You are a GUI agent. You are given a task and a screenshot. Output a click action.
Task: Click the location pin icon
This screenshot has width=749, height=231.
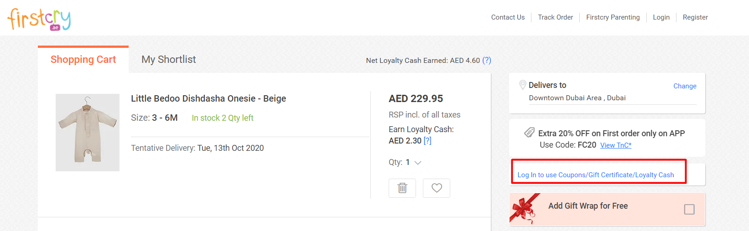[x=523, y=85]
